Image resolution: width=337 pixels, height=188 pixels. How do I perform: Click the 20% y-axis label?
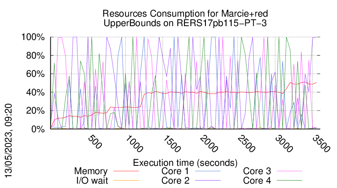coord(35,111)
